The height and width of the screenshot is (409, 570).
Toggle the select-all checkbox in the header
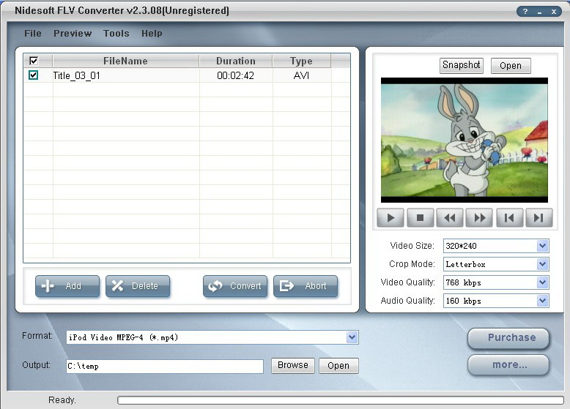coord(34,61)
